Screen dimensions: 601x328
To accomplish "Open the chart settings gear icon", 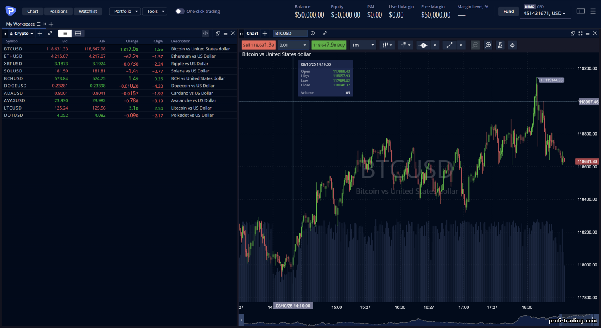I will (x=512, y=45).
